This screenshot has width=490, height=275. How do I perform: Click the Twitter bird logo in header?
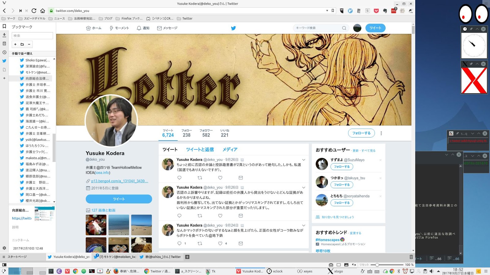click(x=233, y=28)
